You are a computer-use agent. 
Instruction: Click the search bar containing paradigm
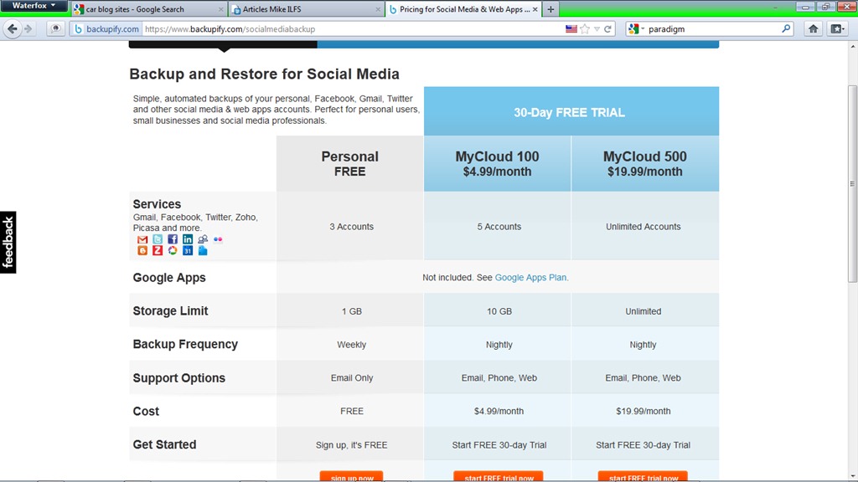(712, 28)
